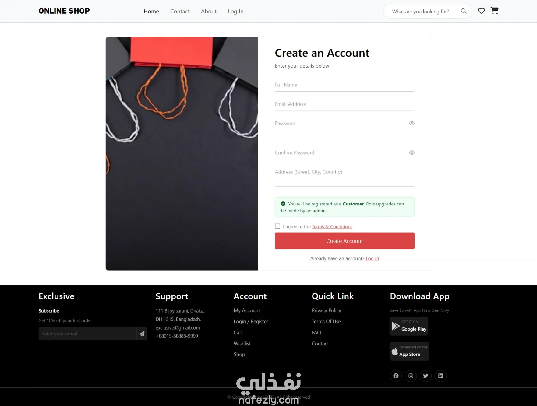
Task: Toggle Confirm Password visibility eye
Action: (x=412, y=152)
